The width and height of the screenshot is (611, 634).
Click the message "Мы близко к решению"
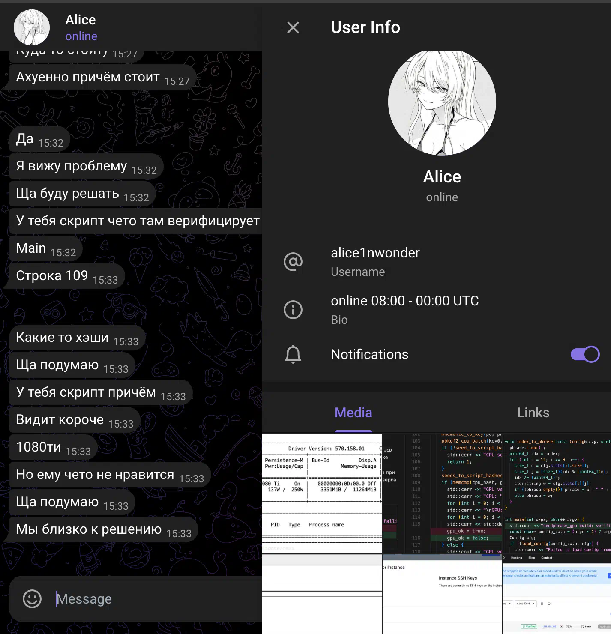[x=89, y=529]
